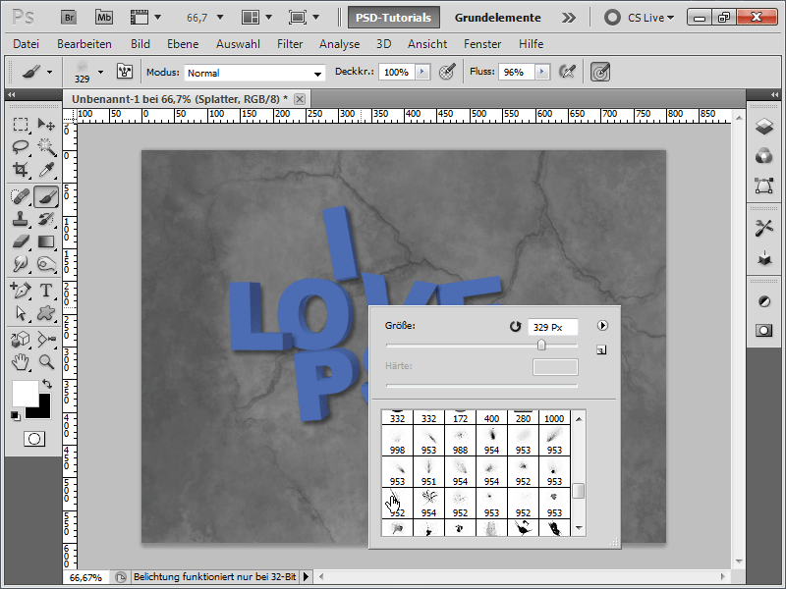Select the Magic Wand tool
Viewport: 786px width, 589px height.
(46, 146)
